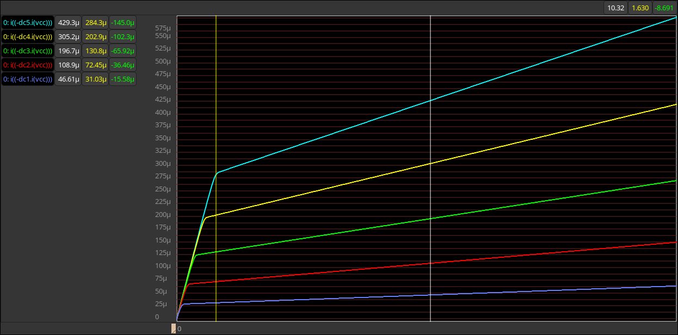Image resolution: width=678 pixels, height=335 pixels.
Task: Click dc5 white cursor reading 429.3µ
Action: point(69,23)
